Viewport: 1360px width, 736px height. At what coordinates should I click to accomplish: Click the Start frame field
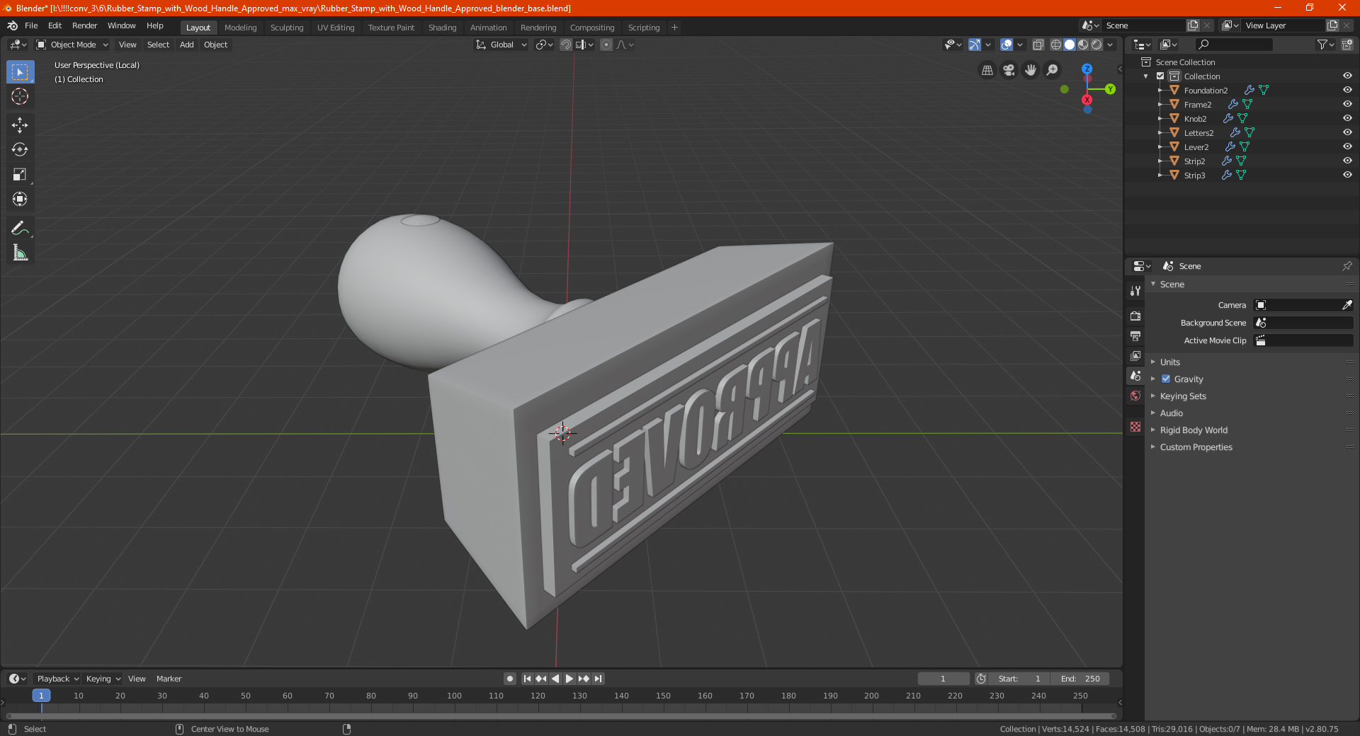[x=1019, y=679]
